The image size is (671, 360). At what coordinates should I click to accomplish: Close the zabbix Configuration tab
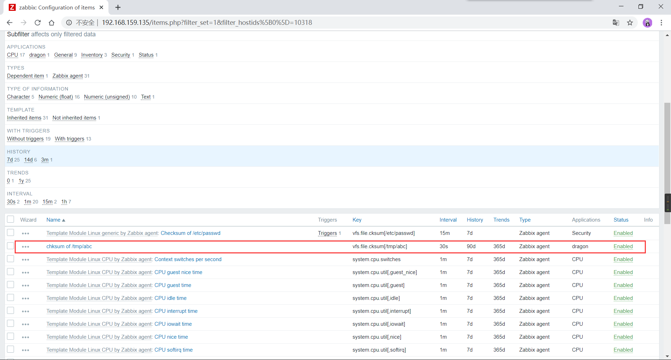(101, 7)
